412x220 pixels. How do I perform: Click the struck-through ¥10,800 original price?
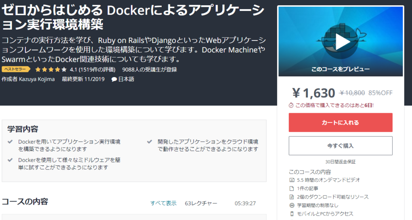pos(352,93)
